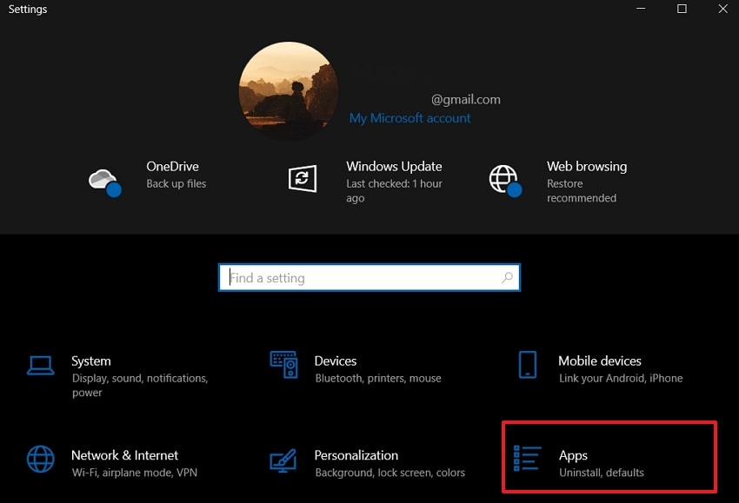Click the 'Back up files' text
The width and height of the screenshot is (739, 503).
[176, 183]
